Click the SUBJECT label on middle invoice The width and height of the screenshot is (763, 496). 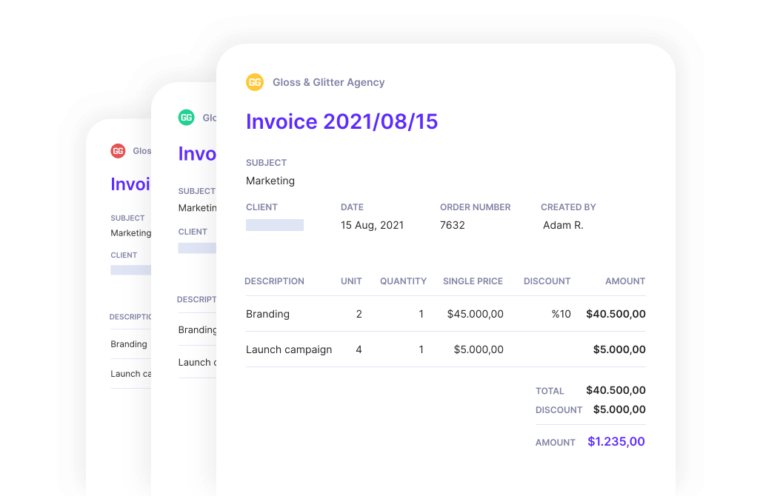coord(196,191)
